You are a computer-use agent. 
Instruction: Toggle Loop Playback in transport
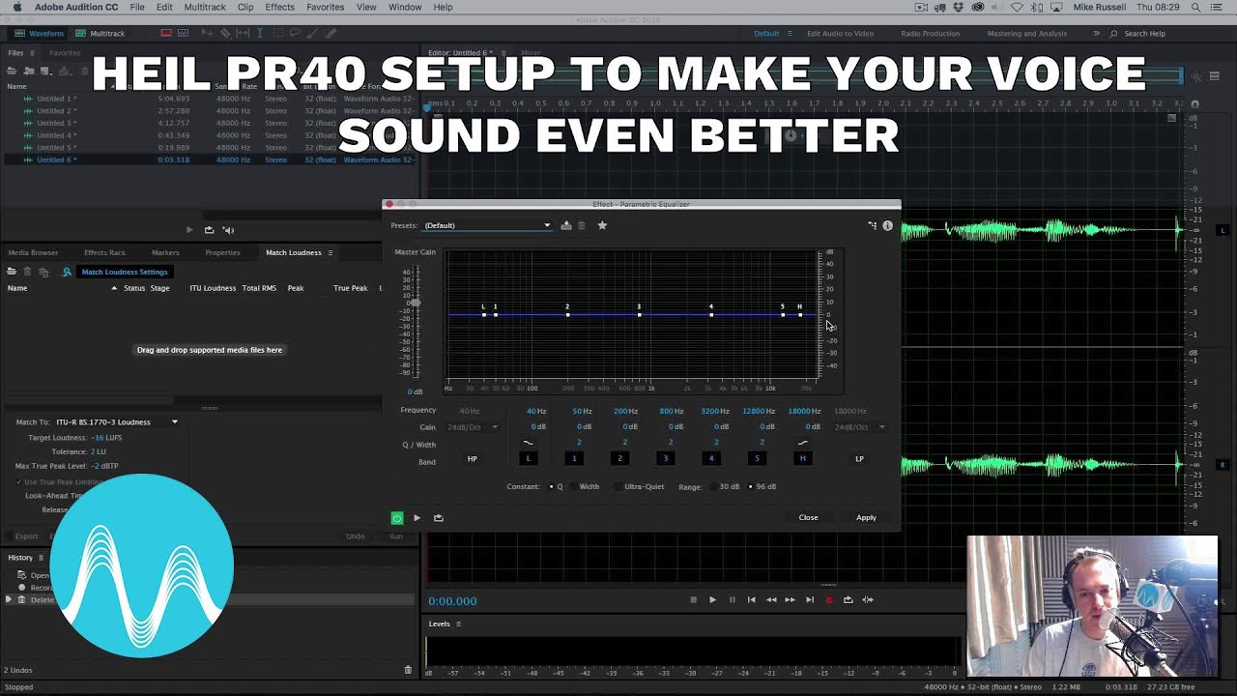pos(848,600)
